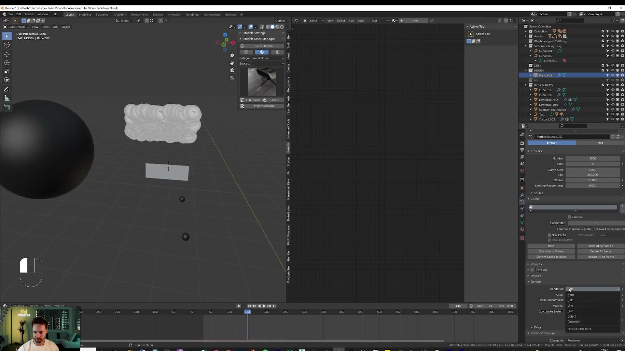Activate the Scale tool

[7, 71]
